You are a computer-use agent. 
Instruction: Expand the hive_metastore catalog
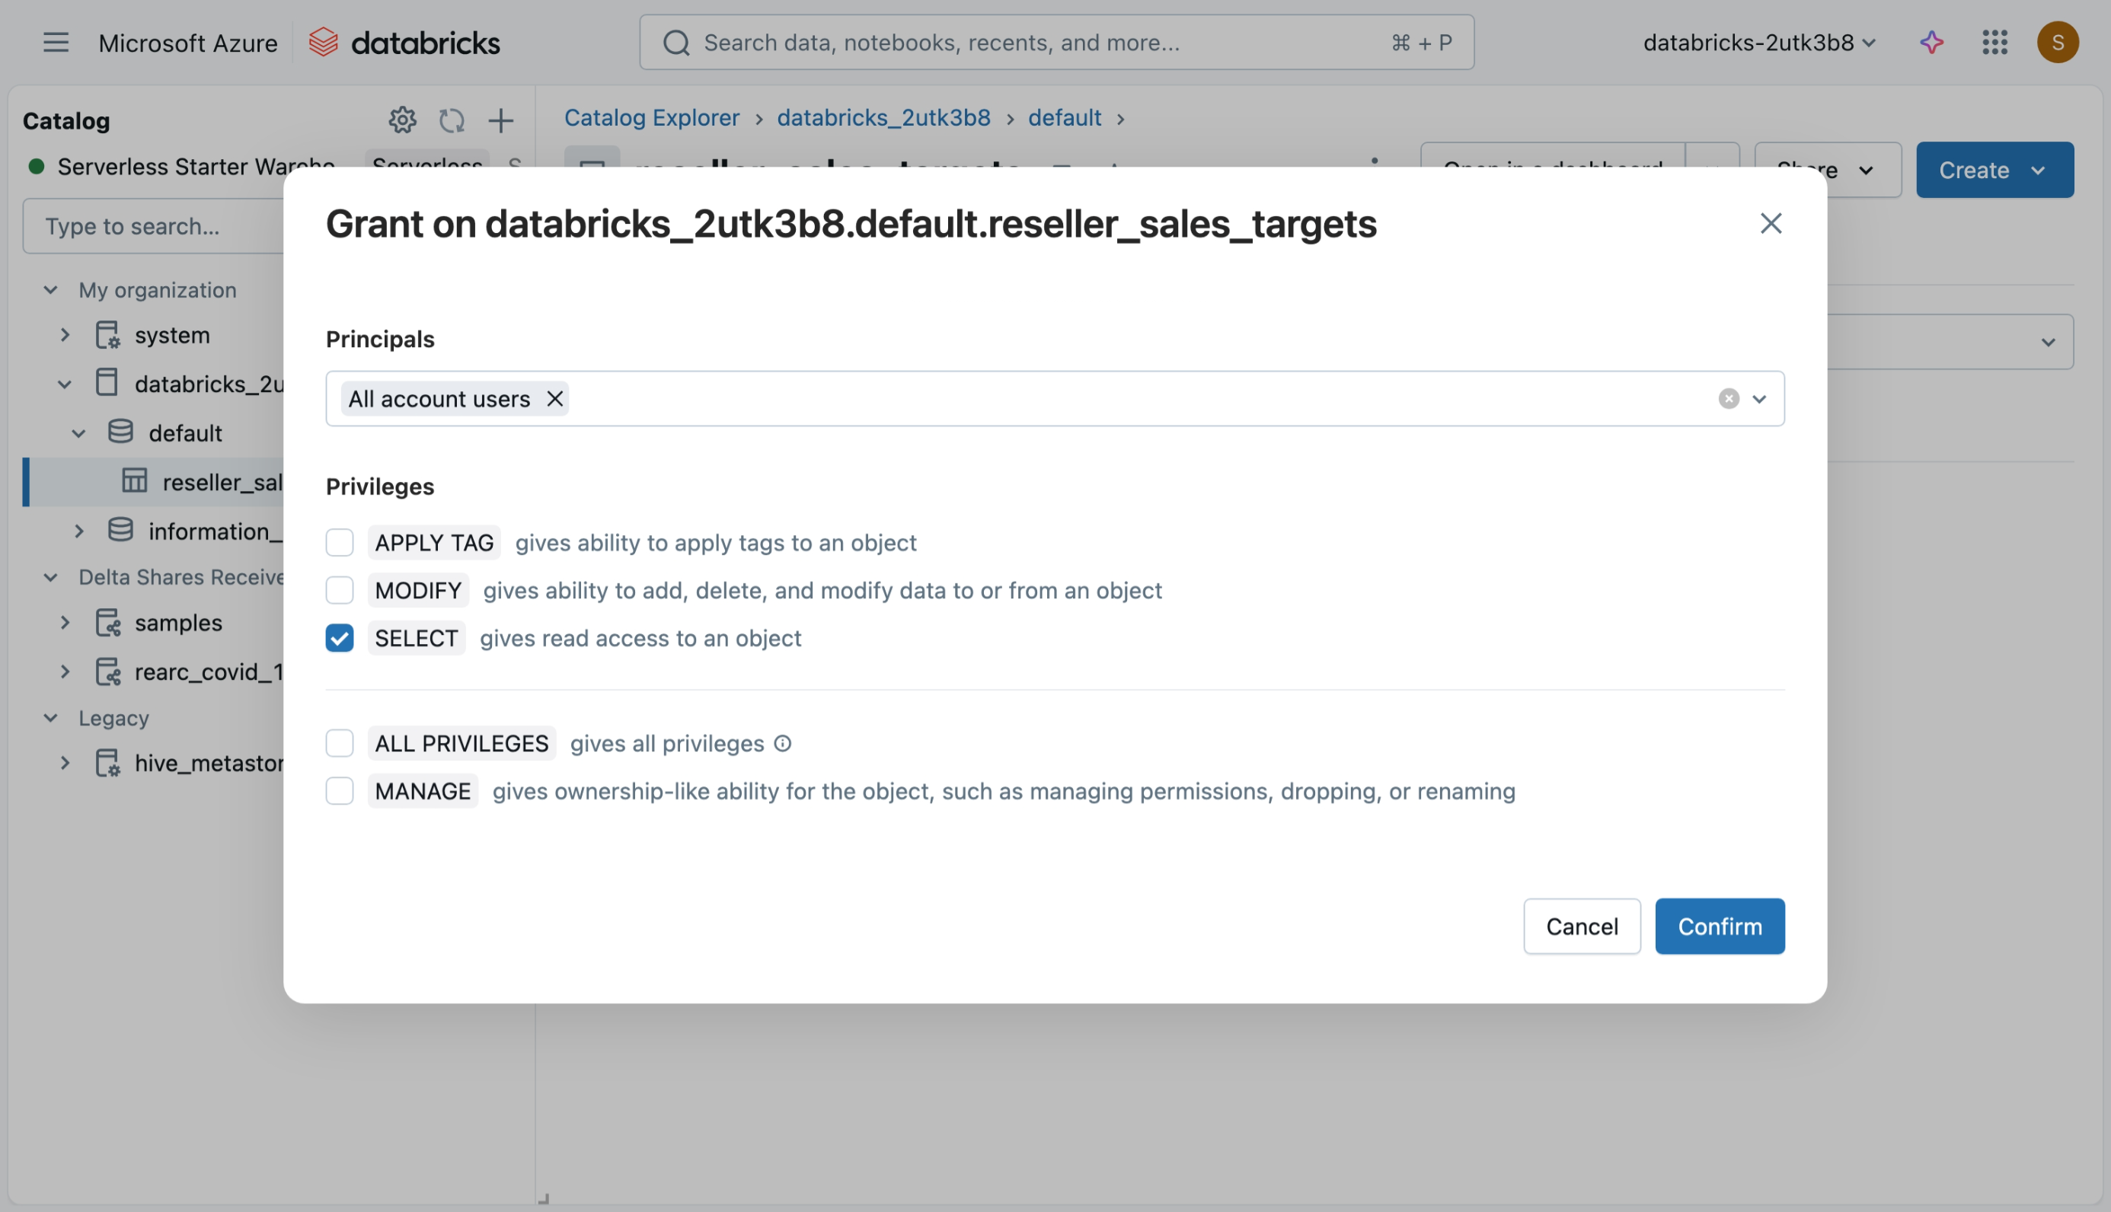(x=65, y=764)
